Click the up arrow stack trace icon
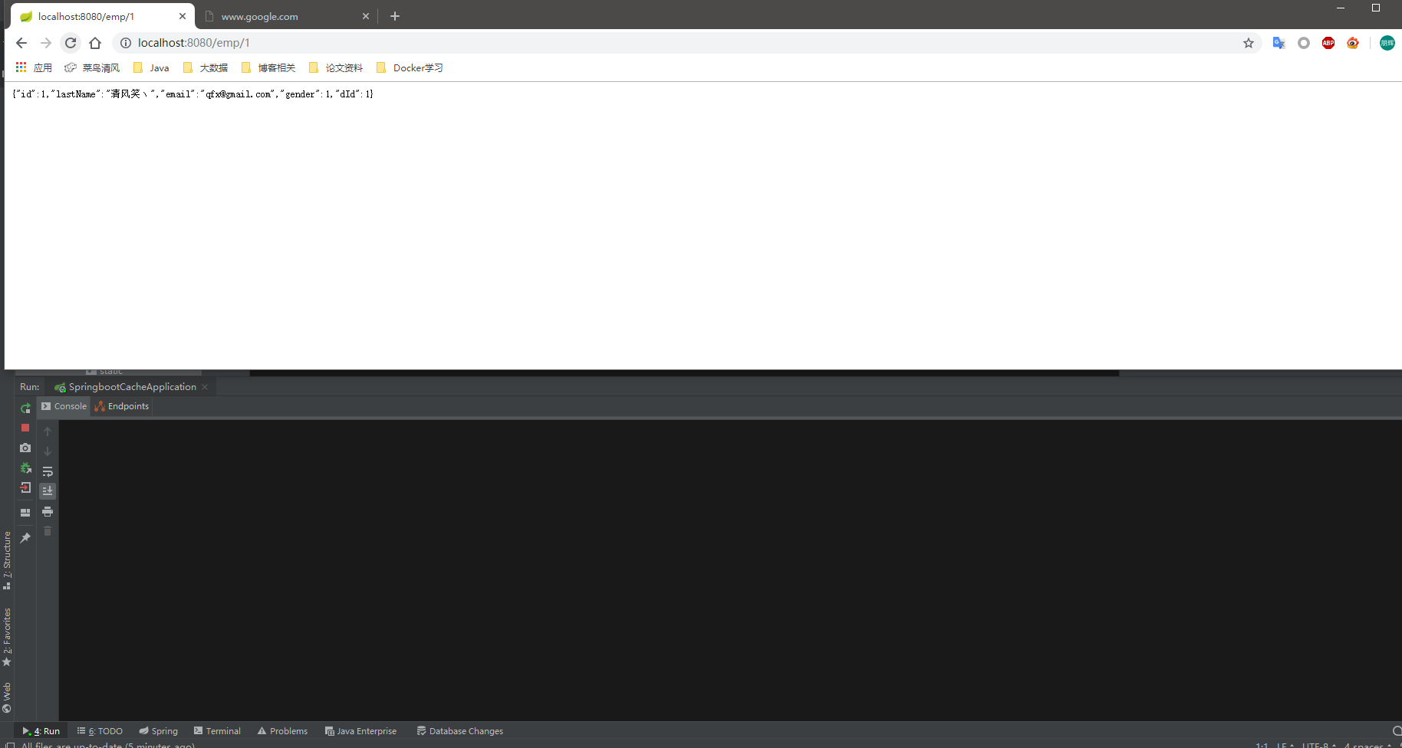 (x=48, y=431)
